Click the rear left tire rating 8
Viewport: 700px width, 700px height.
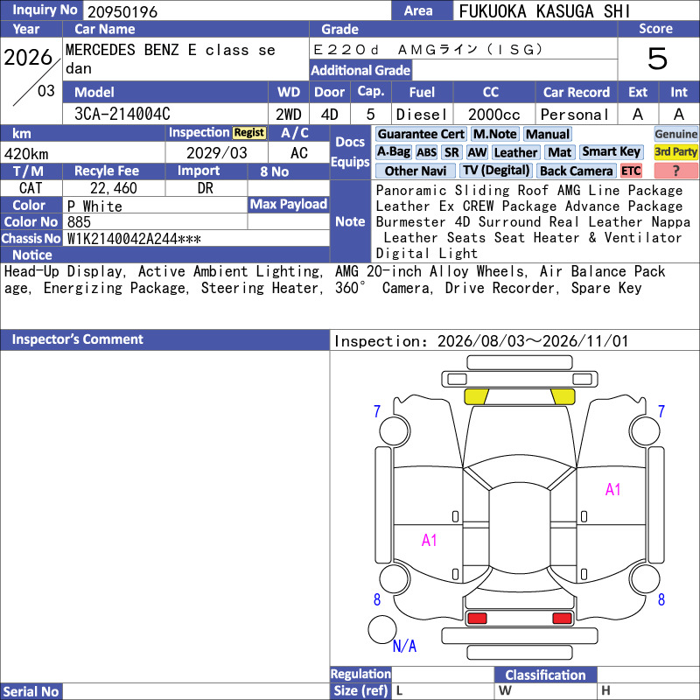[x=377, y=599]
